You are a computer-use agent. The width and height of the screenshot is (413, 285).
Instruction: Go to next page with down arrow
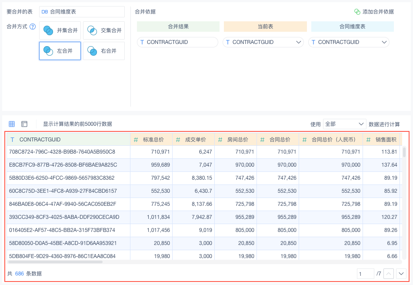point(401,274)
